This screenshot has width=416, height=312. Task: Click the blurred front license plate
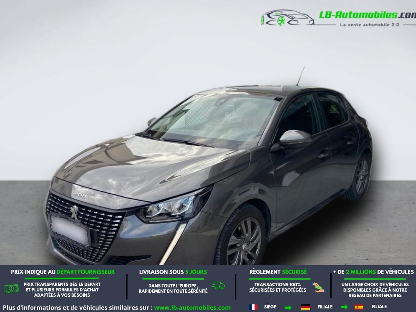click(70, 231)
